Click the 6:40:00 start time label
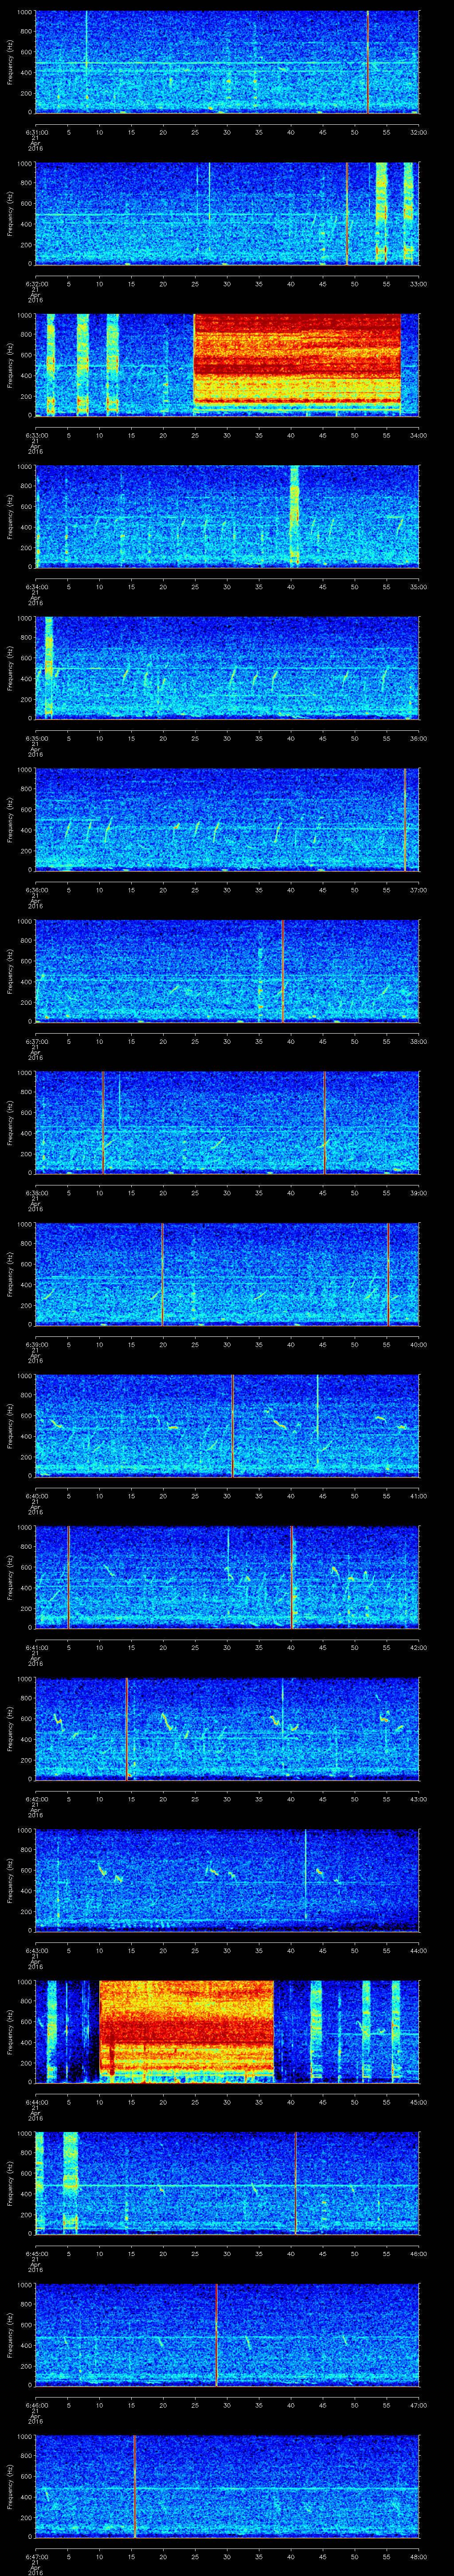 coord(36,1496)
